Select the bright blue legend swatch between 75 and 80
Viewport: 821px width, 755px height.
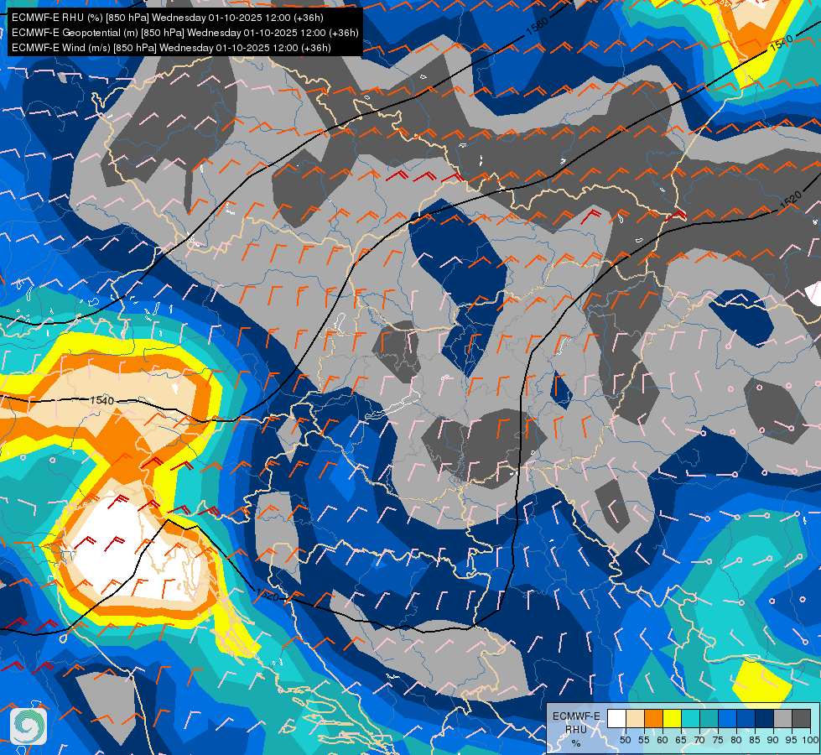(727, 718)
